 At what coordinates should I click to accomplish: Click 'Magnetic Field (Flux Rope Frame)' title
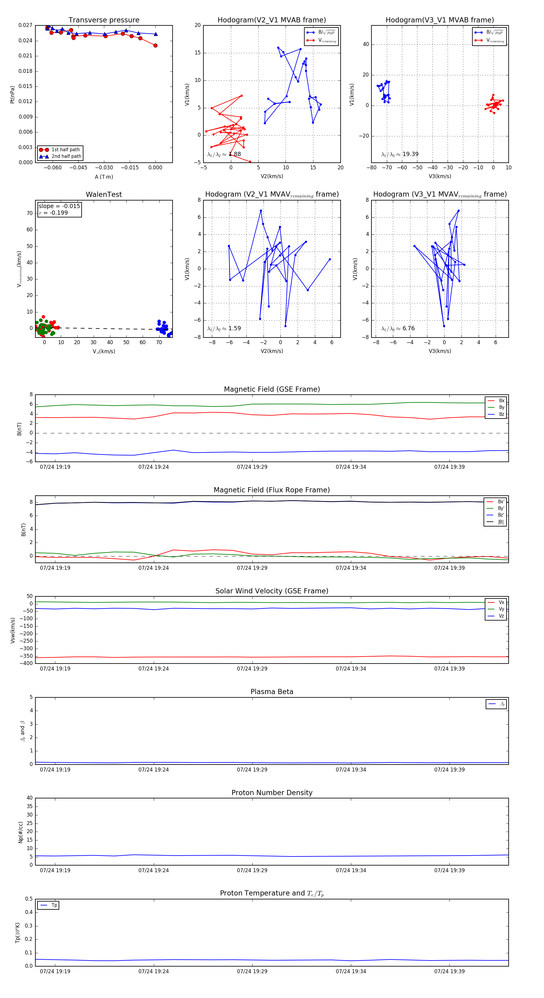pos(272,490)
